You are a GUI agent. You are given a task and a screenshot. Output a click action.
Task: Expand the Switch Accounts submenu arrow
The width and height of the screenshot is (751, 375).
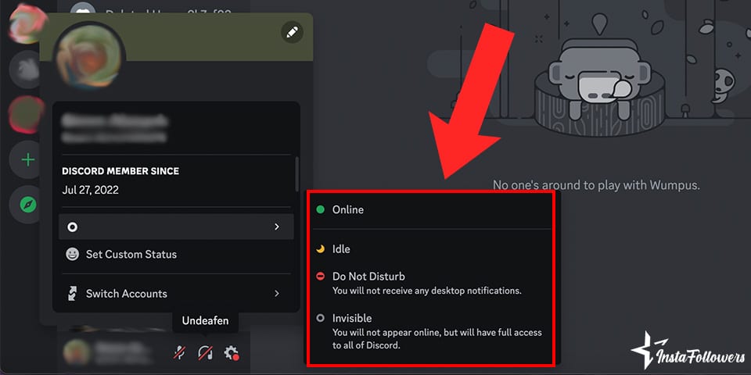tap(277, 293)
